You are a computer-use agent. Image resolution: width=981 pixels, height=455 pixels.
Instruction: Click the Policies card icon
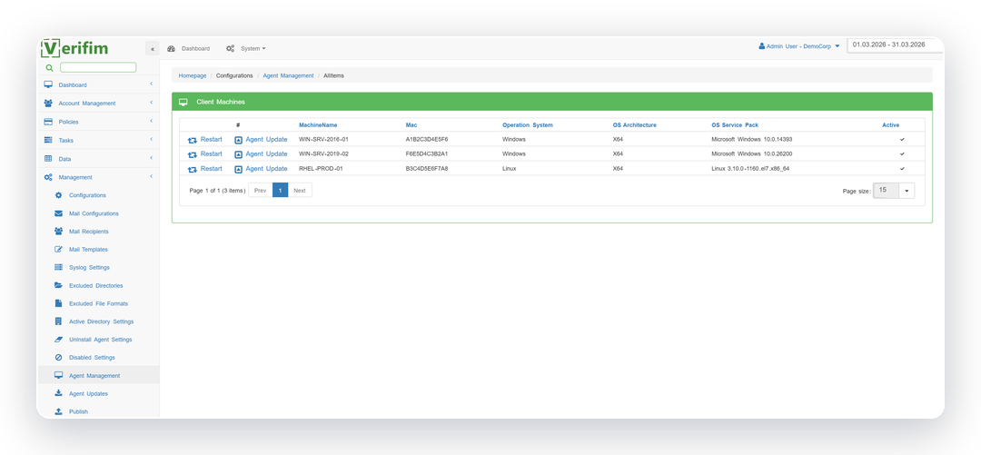[x=48, y=122]
